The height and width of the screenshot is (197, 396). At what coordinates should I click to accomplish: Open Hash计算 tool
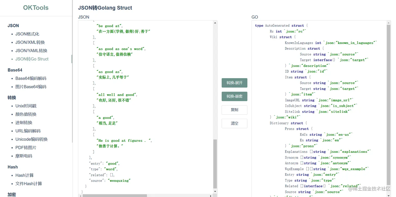click(x=25, y=175)
